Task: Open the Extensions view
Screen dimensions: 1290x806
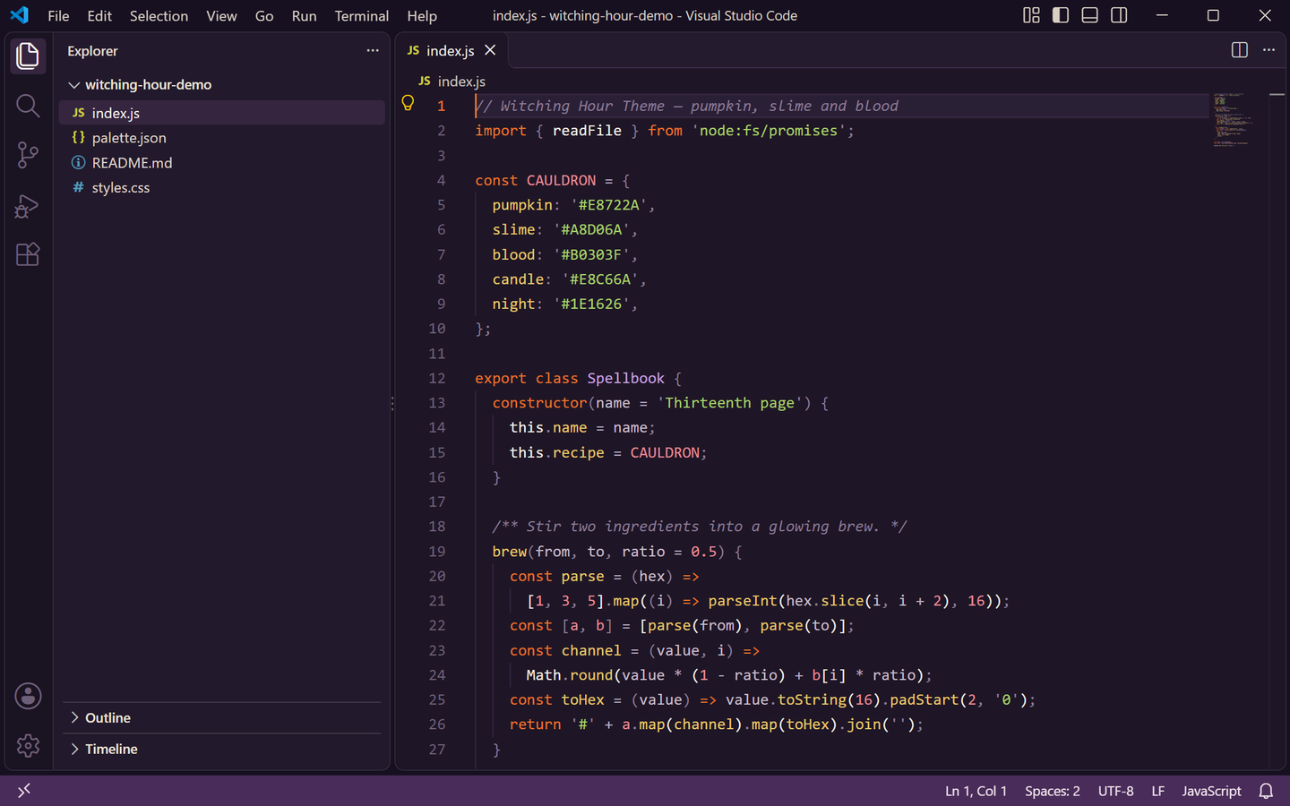Action: pyautogui.click(x=28, y=254)
